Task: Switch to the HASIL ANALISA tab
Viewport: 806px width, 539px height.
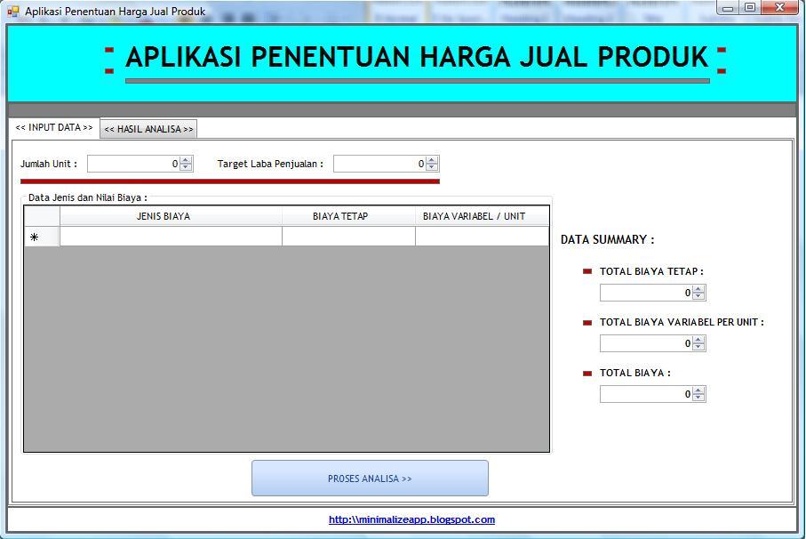Action: pyautogui.click(x=148, y=128)
